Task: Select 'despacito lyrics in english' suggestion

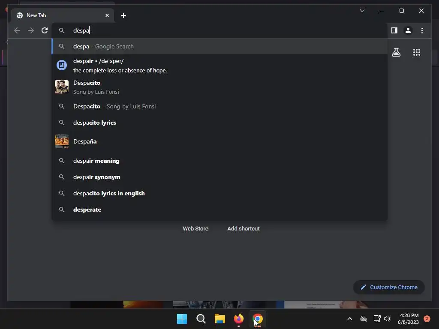Action: click(x=219, y=193)
